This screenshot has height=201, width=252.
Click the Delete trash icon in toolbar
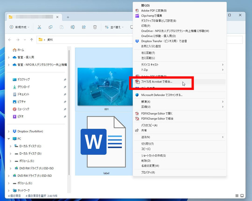click(x=95, y=27)
